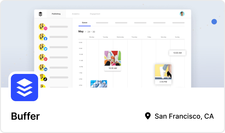
Task: Select the Instagram channel in the sidebar
Action: [x=53, y=27]
